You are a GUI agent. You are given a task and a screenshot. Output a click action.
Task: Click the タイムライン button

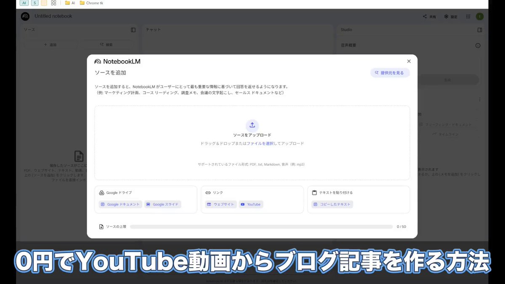446,134
